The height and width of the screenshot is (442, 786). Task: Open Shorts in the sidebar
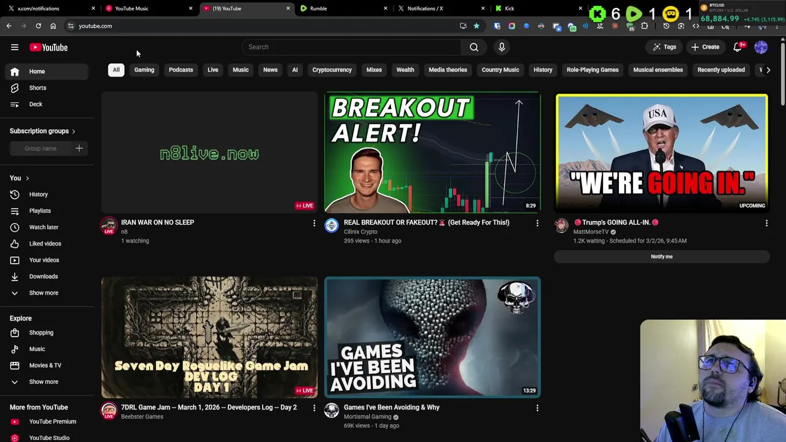point(47,88)
